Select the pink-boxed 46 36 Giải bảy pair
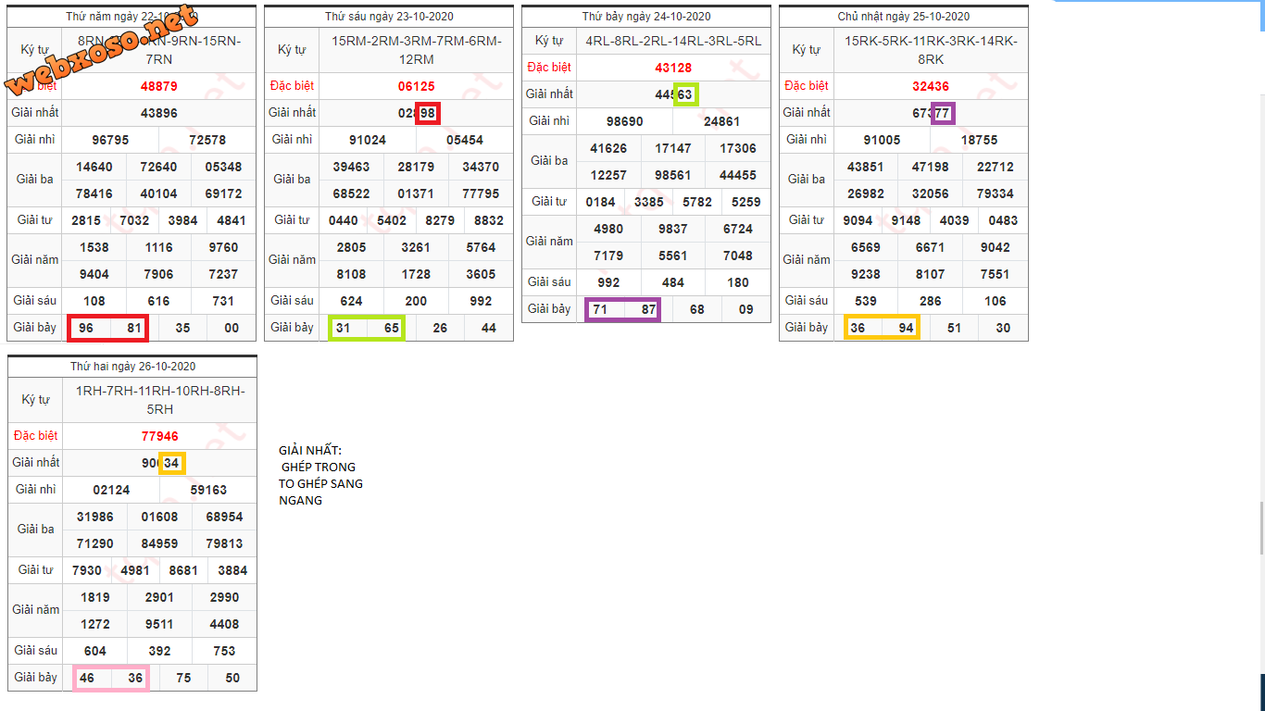The image size is (1265, 711). [x=110, y=678]
